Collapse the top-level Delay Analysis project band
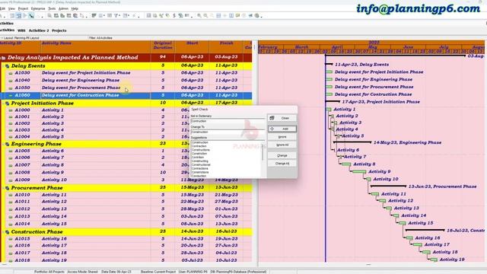This screenshot has width=487, height=274. [2, 58]
